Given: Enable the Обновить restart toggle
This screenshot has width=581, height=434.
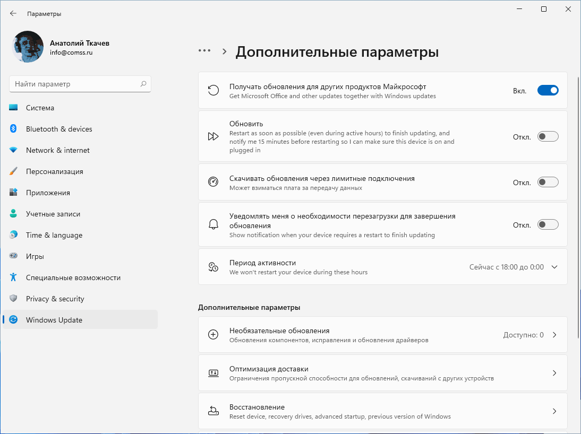Looking at the screenshot, I should coord(548,136).
